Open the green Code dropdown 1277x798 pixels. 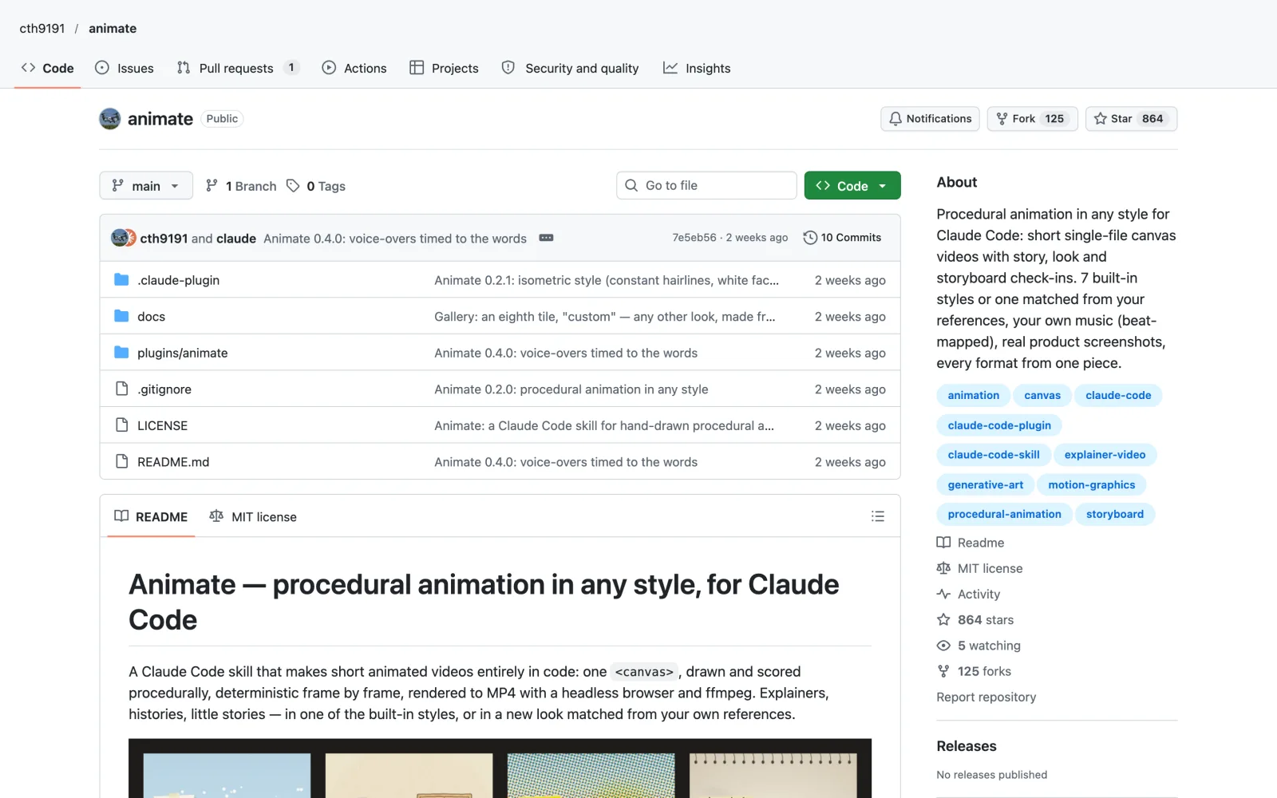(852, 186)
